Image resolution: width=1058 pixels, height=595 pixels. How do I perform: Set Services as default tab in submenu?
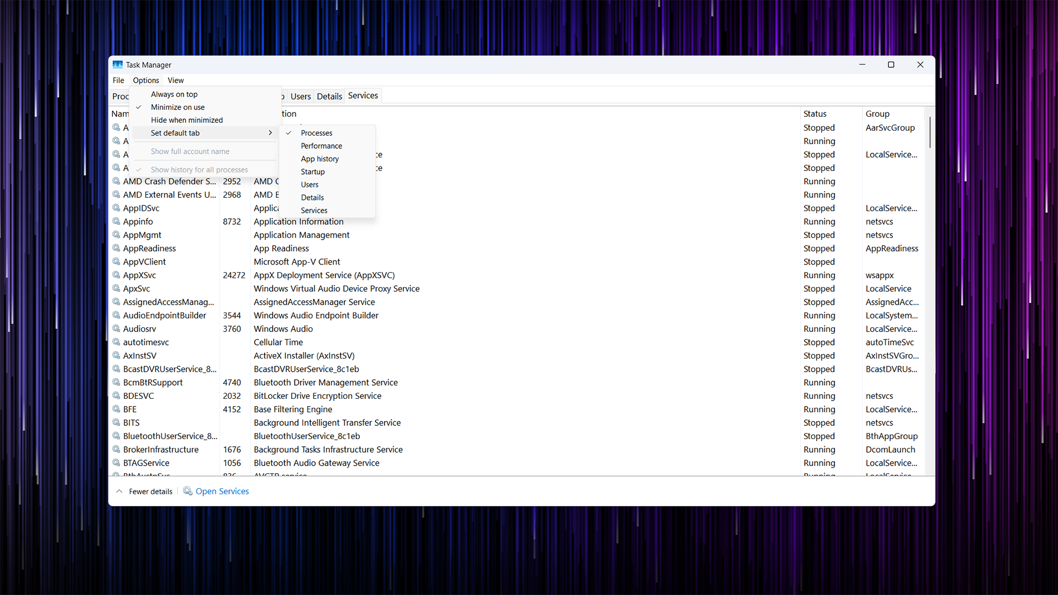pyautogui.click(x=328, y=210)
